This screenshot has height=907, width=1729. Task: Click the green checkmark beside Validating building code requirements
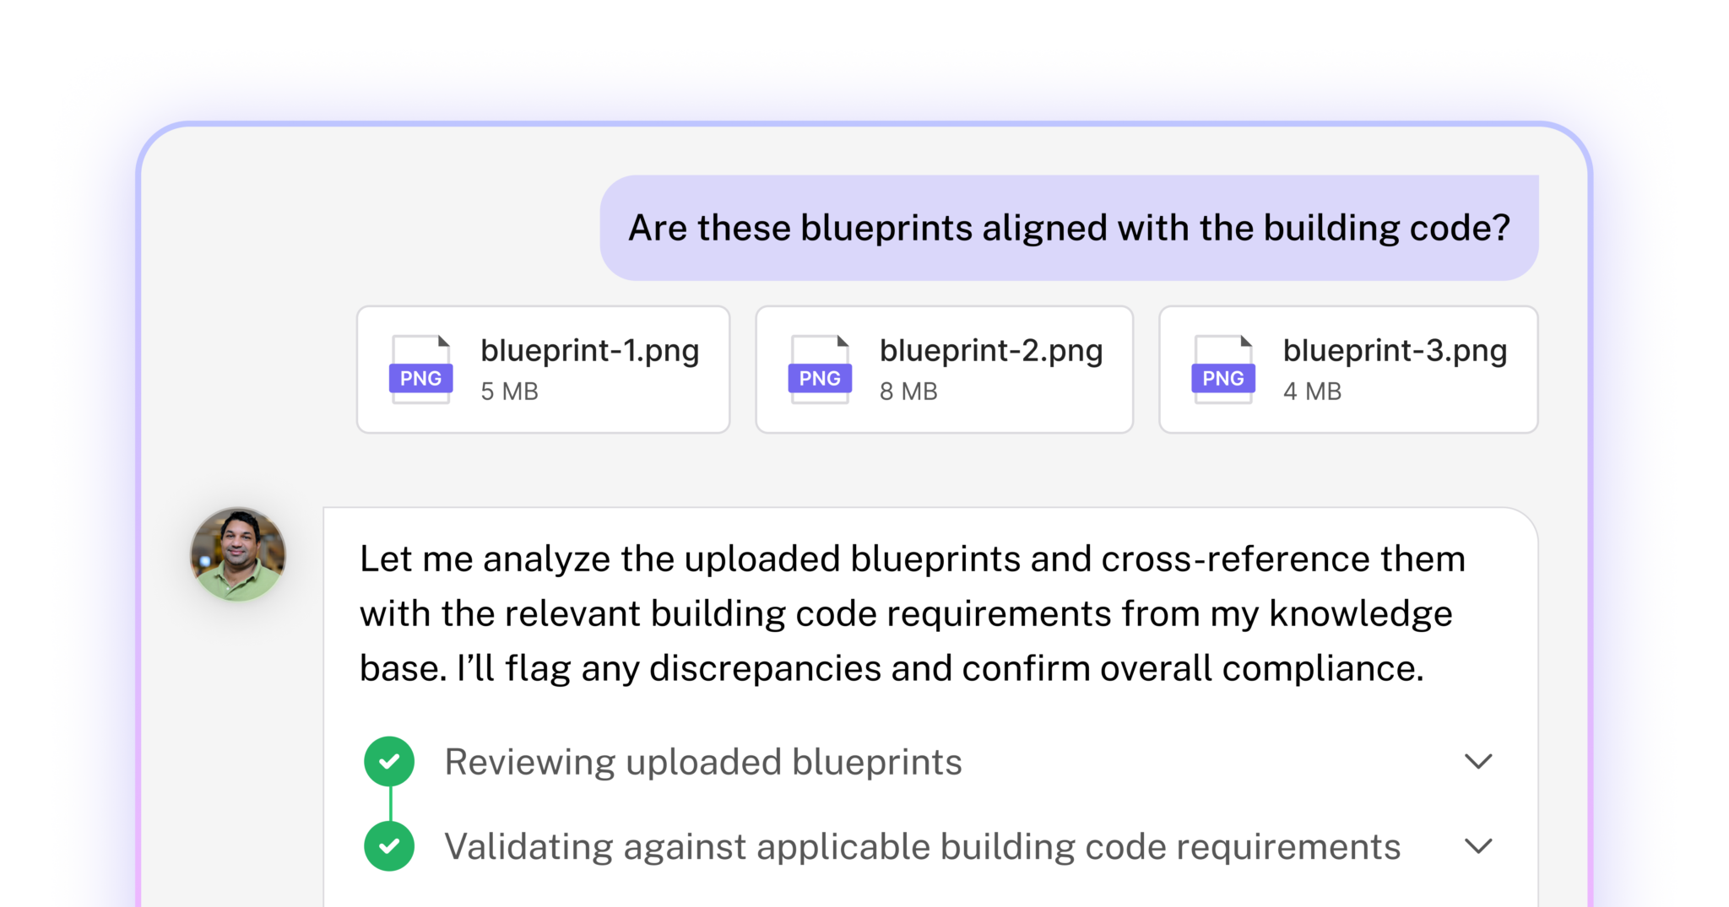[389, 846]
